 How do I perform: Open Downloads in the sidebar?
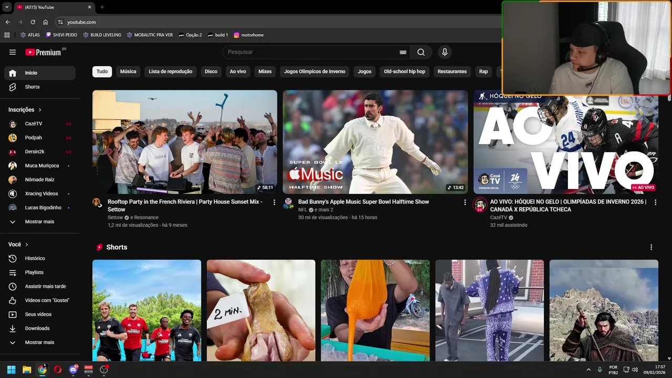pyautogui.click(x=40, y=328)
